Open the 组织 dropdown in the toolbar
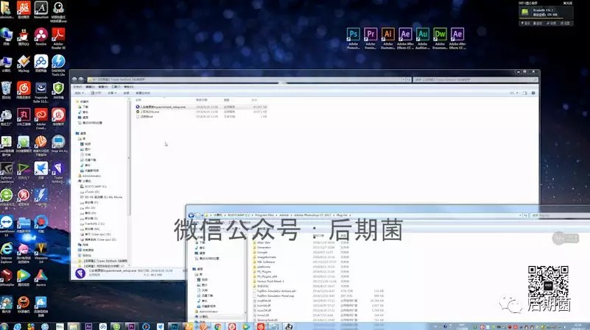590x330 pixels. point(80,93)
